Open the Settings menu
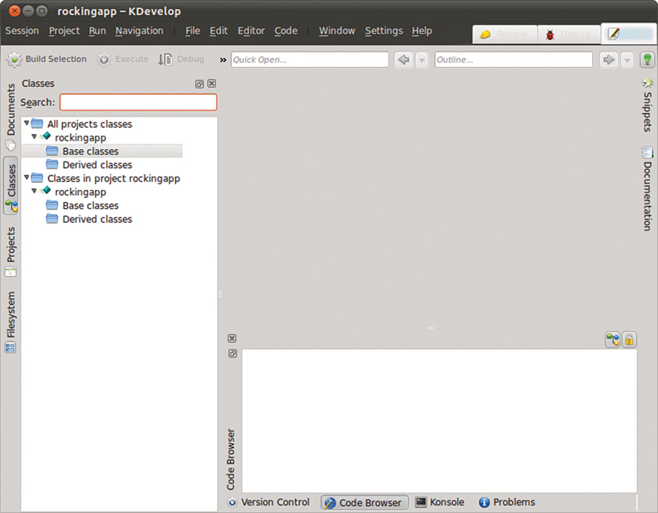Screen dimensions: 658x513 coord(383,31)
